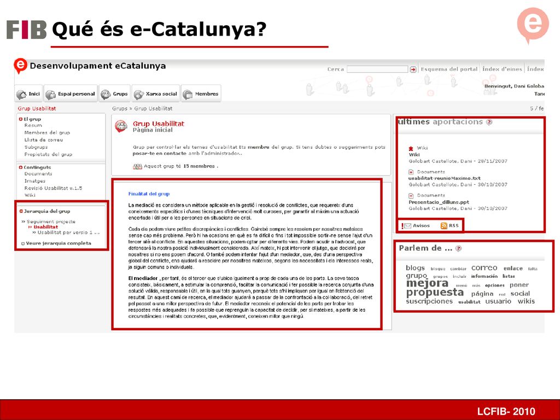The image size is (560, 420).
Task: Open usabilitat-reunioMaximo.txt document
Action: [445, 178]
